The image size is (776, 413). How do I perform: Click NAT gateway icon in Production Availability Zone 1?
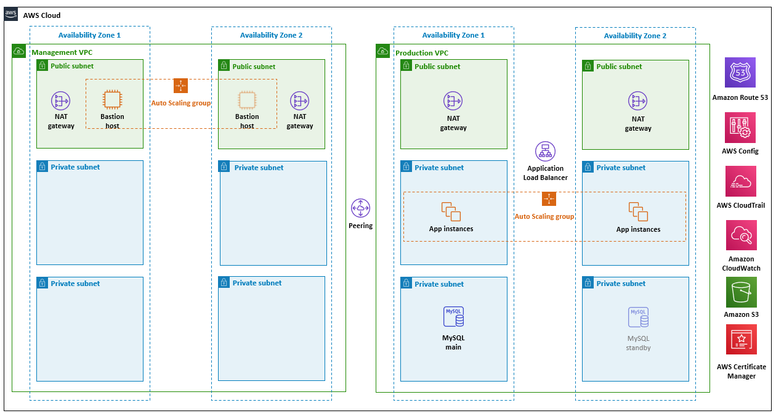tap(453, 101)
